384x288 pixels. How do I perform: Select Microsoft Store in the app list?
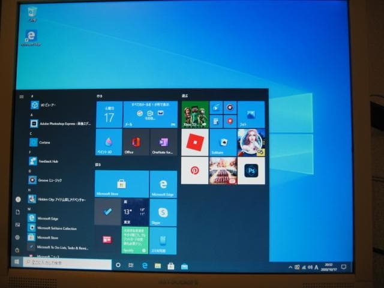(59, 238)
